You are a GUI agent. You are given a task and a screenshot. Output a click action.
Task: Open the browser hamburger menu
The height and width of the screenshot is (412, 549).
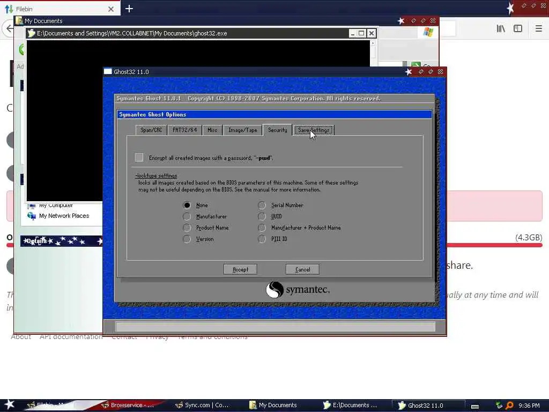(539, 29)
